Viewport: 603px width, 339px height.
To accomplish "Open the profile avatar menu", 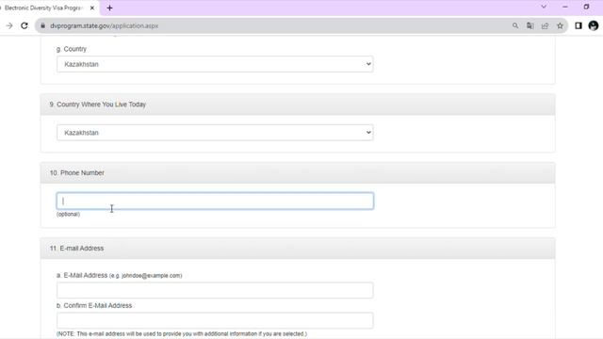I will (x=594, y=25).
